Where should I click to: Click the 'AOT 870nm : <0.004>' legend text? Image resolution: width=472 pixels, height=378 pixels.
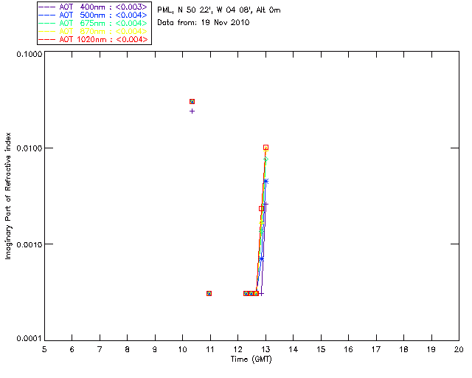103,31
